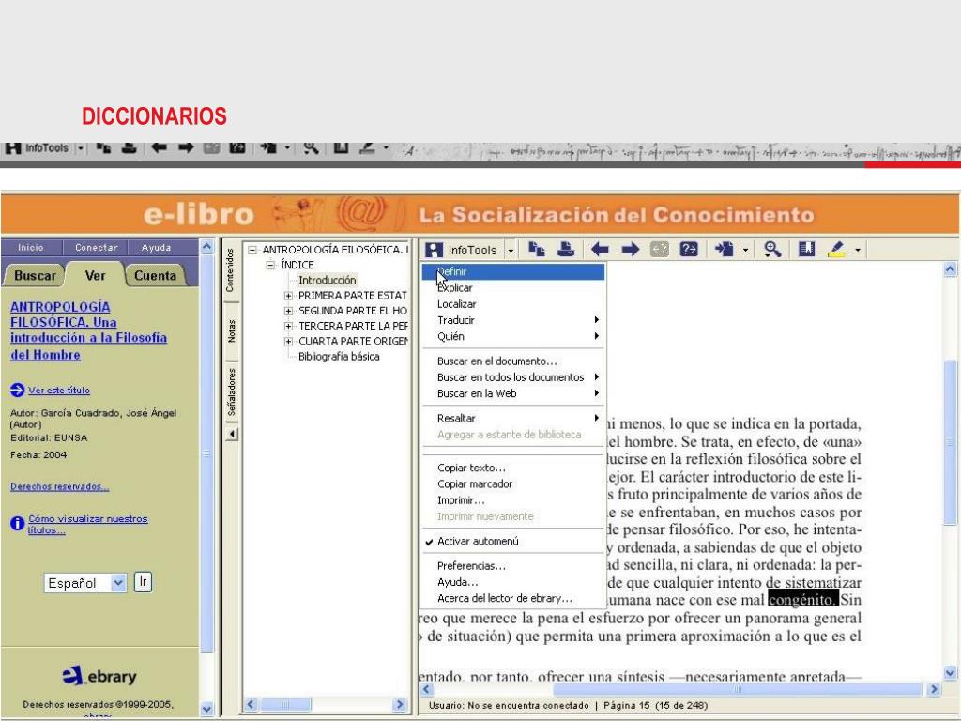Open the highlighter color dropdown arrow
Image resolution: width=961 pixels, height=721 pixels.
858,251
